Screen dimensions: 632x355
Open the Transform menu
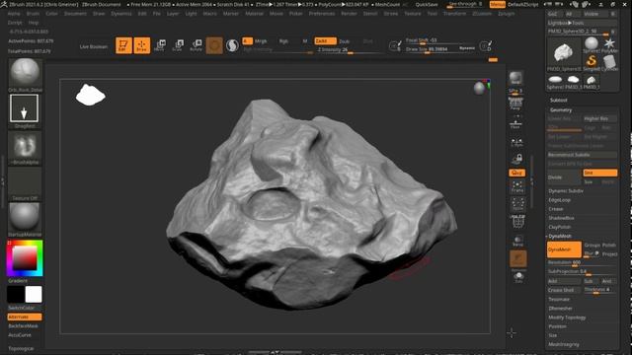[454, 13]
